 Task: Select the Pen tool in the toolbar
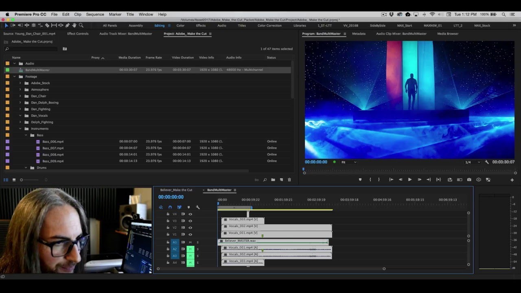(x=68, y=25)
